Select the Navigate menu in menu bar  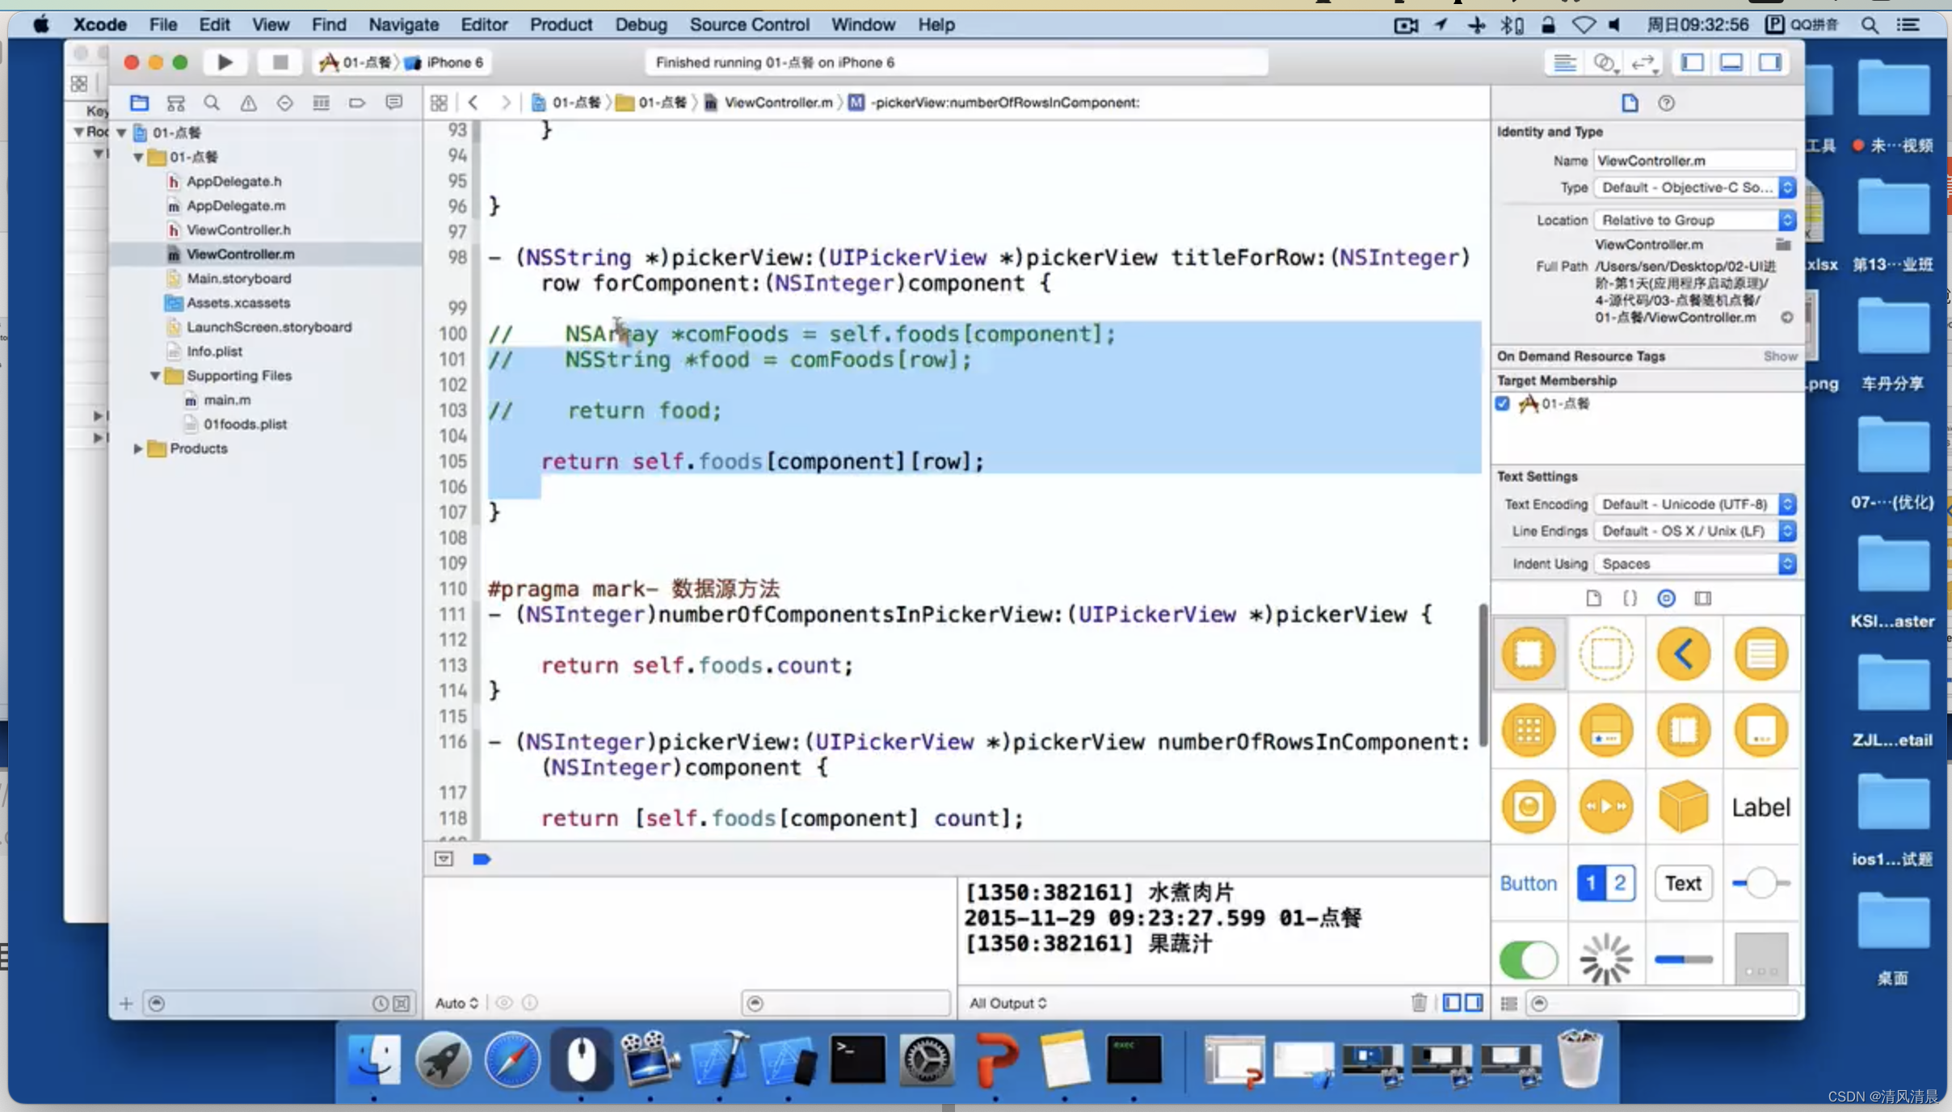tap(402, 24)
